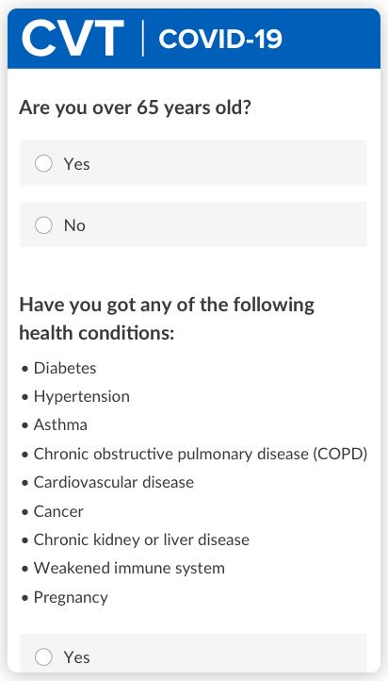Click the Weakened immune system item
This screenshot has height=681, width=388.
(x=129, y=569)
